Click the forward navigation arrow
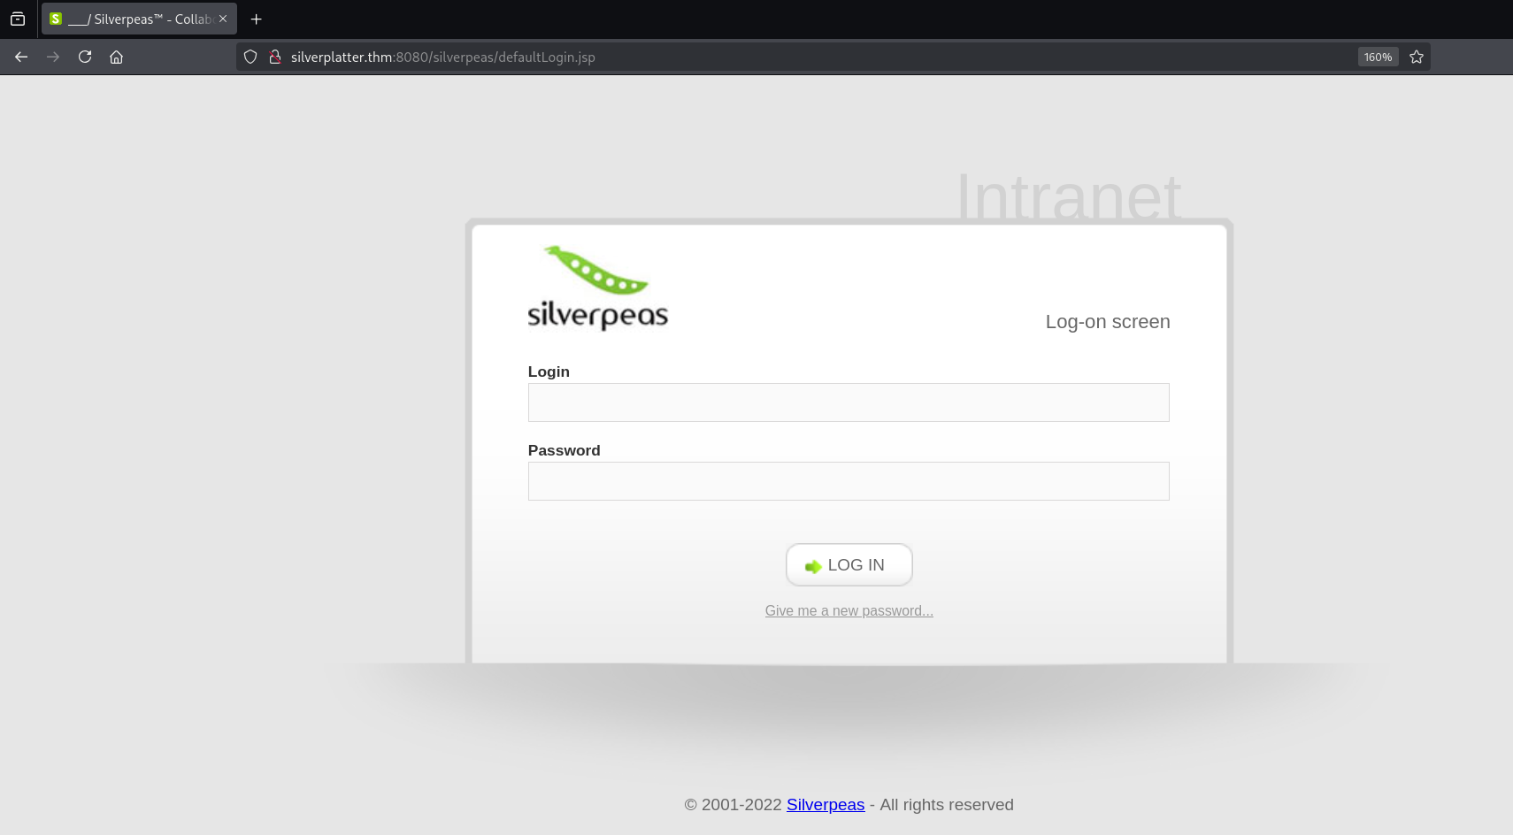1513x835 pixels. click(53, 57)
